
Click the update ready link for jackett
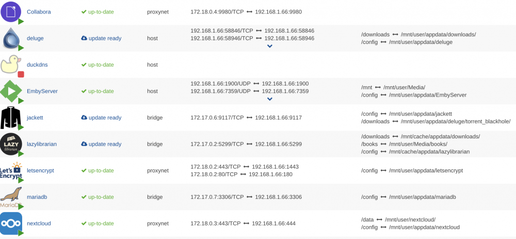coord(101,118)
